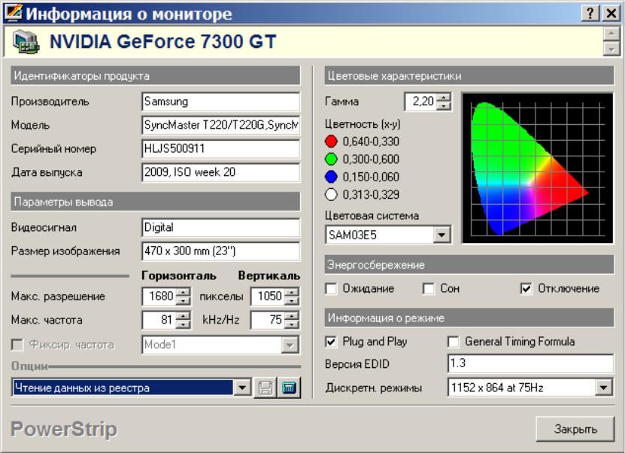Click the white point chromaticity dot
Viewport: 625px width, 453px height.
(331, 195)
